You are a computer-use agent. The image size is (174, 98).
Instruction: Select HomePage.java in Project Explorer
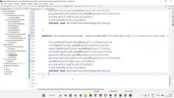point(14,26)
